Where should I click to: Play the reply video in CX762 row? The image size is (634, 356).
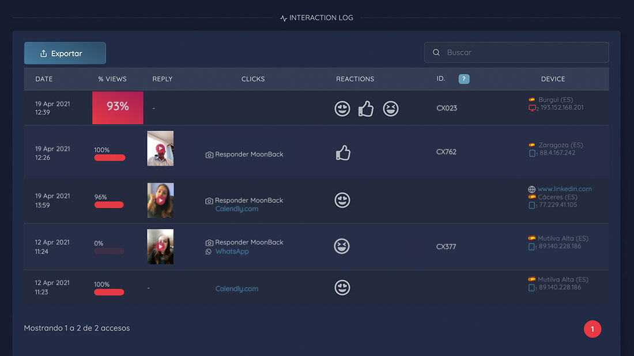point(161,148)
